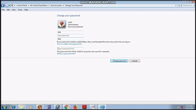The height and width of the screenshot is (110, 196).
Task: Click the current password field
Action: [70, 32]
